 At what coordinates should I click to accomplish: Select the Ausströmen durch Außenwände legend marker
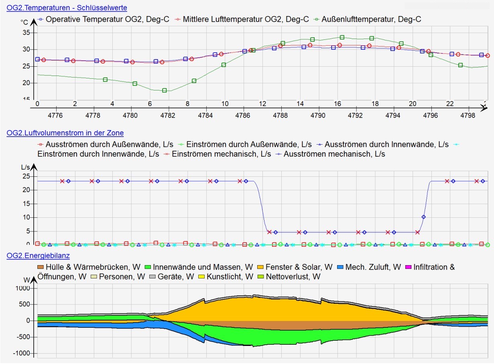pyautogui.click(x=40, y=144)
